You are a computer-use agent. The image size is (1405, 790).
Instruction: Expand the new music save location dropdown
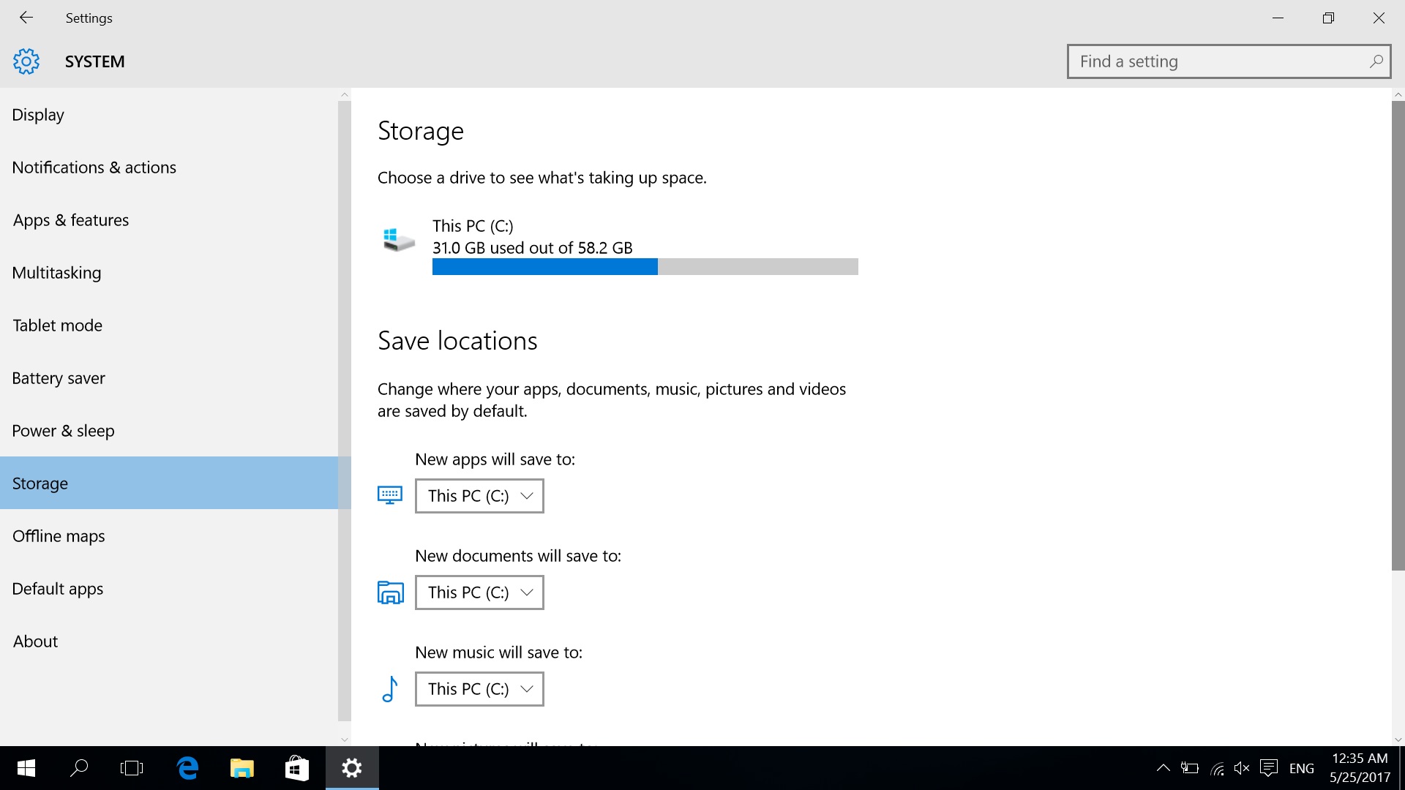[x=479, y=689]
